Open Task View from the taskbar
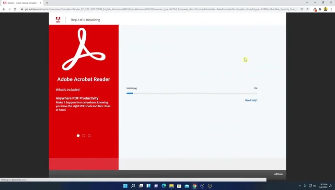 point(141,186)
